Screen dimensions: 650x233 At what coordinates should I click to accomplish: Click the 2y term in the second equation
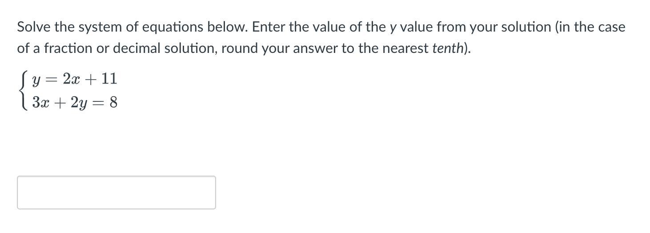pyautogui.click(x=76, y=103)
